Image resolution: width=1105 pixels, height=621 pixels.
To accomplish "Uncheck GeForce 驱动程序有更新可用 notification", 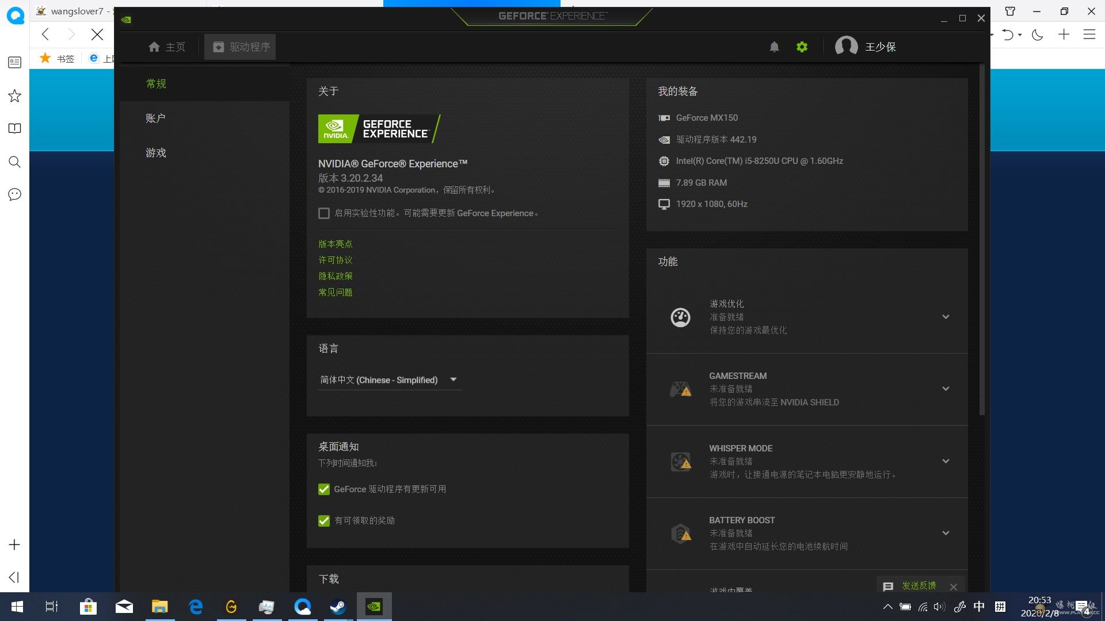I will pos(324,489).
